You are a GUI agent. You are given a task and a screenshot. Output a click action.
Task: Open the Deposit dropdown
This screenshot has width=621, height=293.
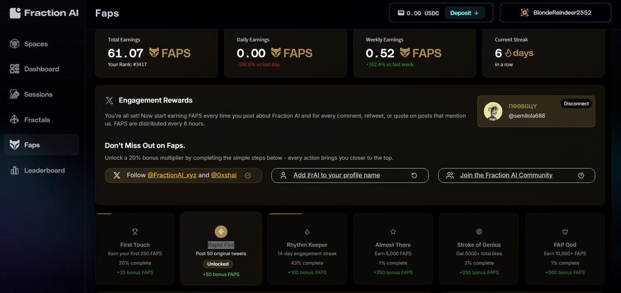pyautogui.click(x=464, y=13)
